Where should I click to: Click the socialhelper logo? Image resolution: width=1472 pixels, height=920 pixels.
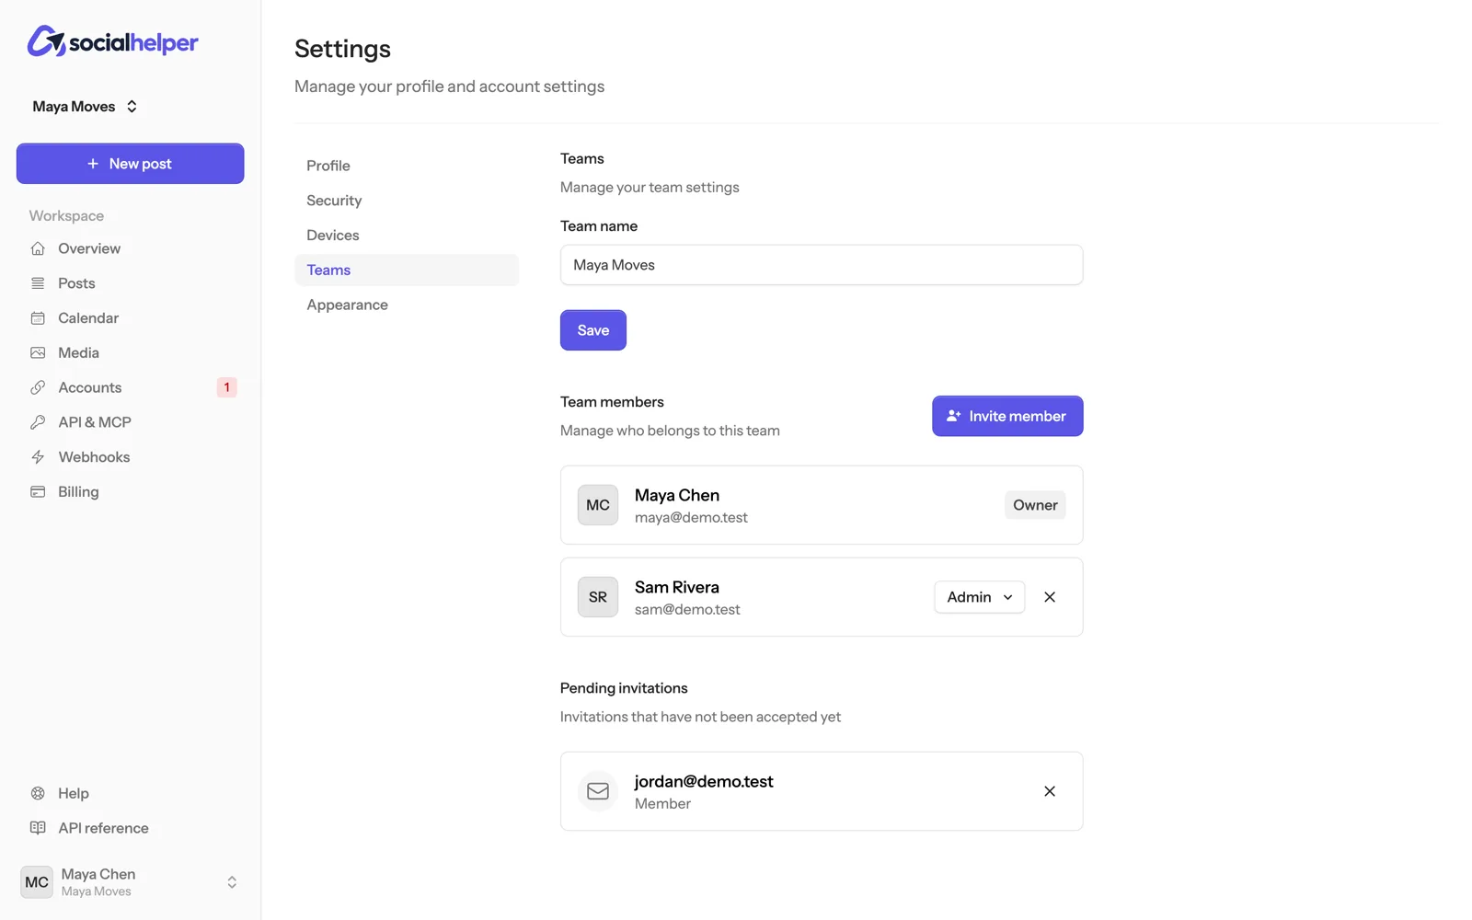[112, 41]
